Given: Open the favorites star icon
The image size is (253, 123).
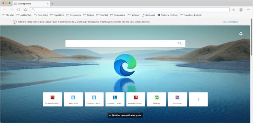Looking at the screenshot, I should [234, 10].
